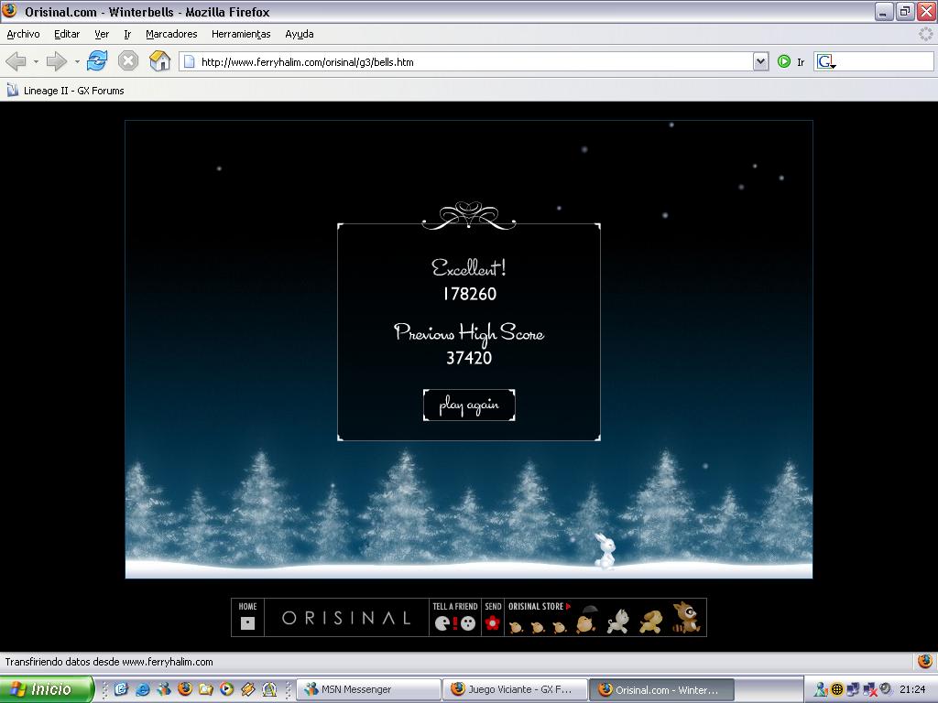Viewport: 938px width, 703px height.
Task: Click the 178260 score text
Action: pos(470,294)
